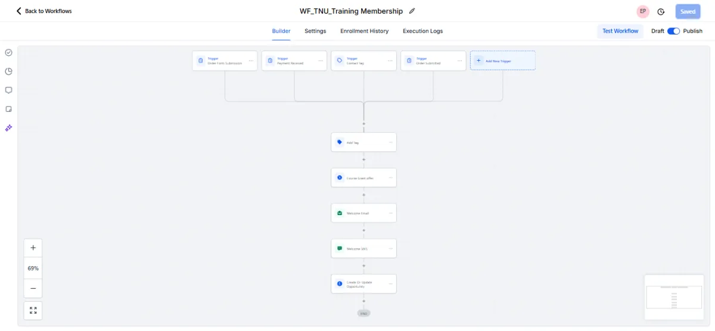Open three-dot menu on Create Or Update Opportunity
Screen dimensions: 715x331
[x=391, y=284]
